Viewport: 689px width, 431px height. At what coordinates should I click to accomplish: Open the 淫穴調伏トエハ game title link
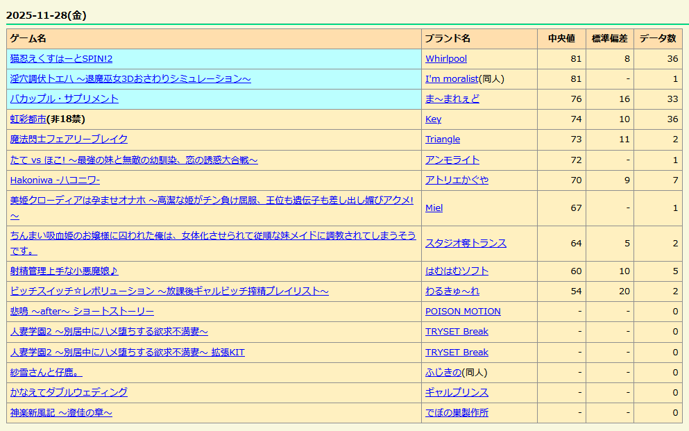(130, 78)
